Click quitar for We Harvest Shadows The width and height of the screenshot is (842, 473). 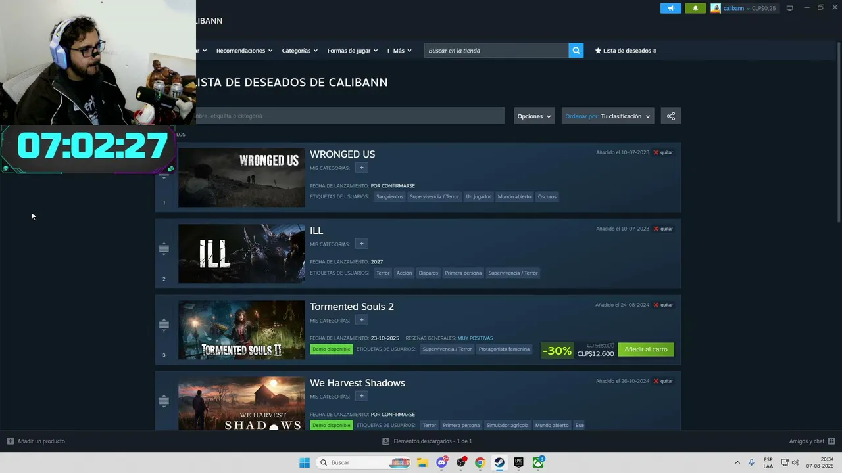click(x=666, y=381)
